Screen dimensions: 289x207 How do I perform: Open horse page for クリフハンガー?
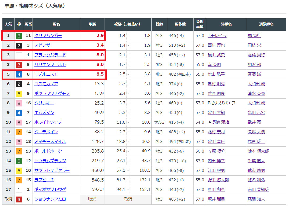tap(48, 36)
